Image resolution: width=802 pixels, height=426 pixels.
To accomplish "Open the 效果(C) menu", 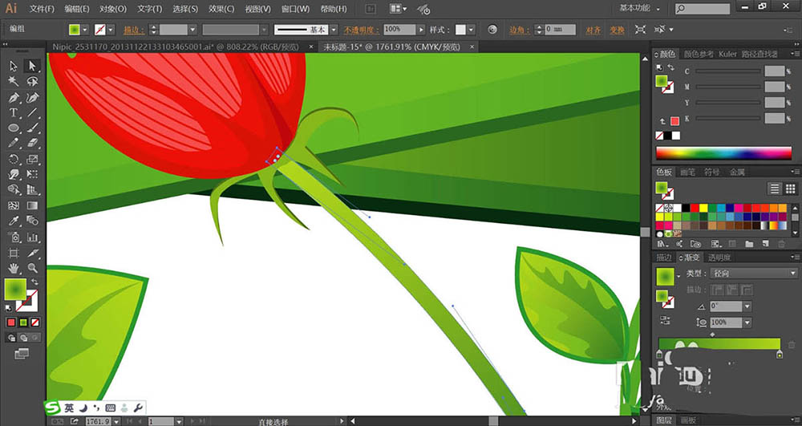I will click(222, 9).
